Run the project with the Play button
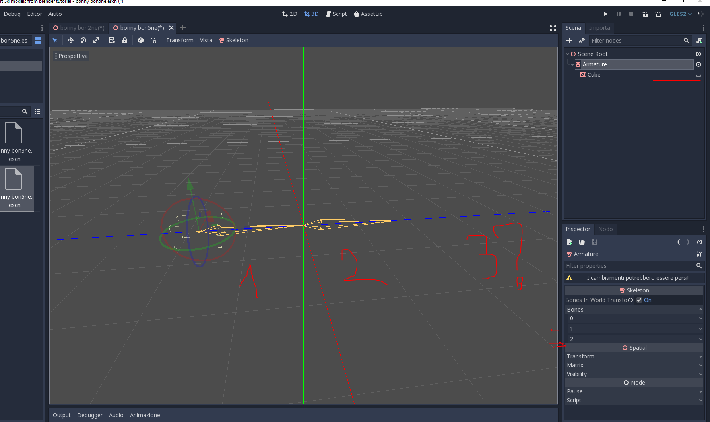 (605, 14)
